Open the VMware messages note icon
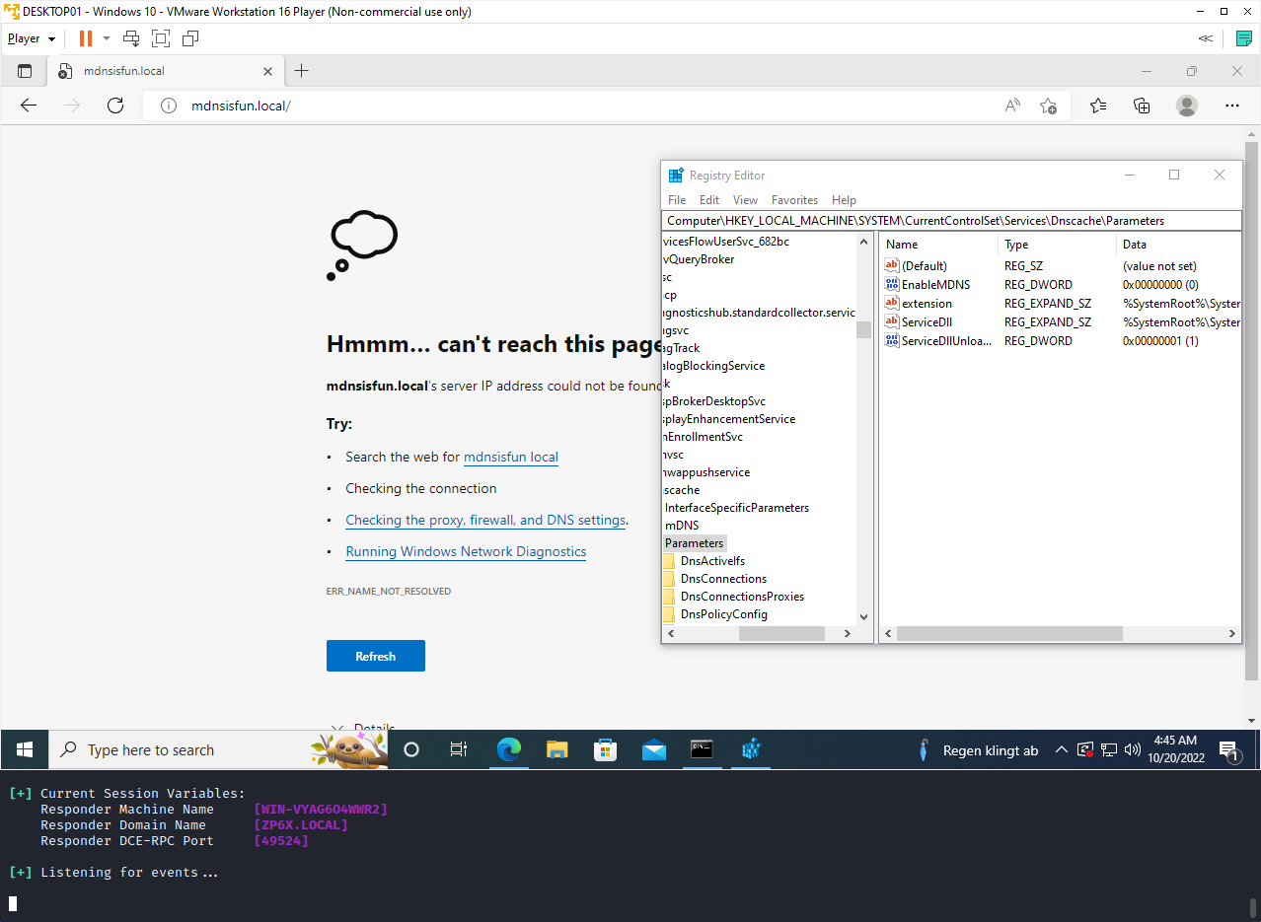1261x922 pixels. (x=1243, y=38)
